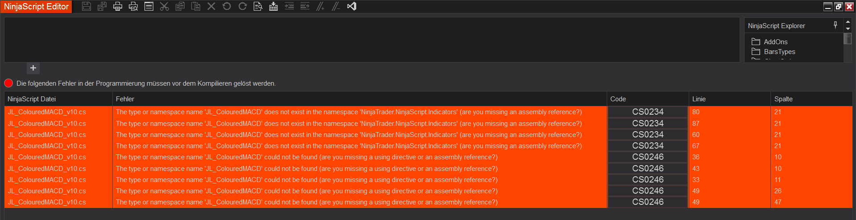856x220 pixels.
Task: Click the Uncomment selection icon
Action: point(336,6)
